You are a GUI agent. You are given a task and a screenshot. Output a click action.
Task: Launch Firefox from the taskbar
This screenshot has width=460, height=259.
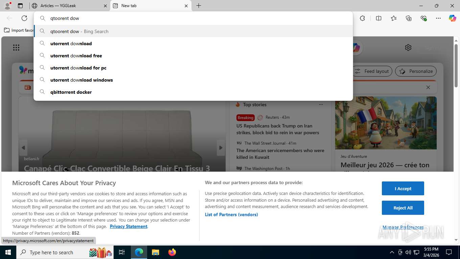pos(172,252)
